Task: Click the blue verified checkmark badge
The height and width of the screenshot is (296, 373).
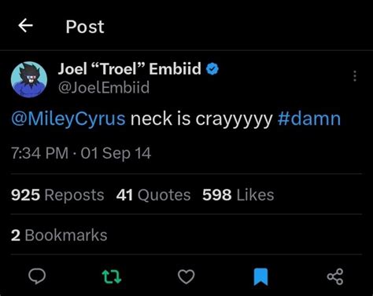Action: [x=212, y=69]
